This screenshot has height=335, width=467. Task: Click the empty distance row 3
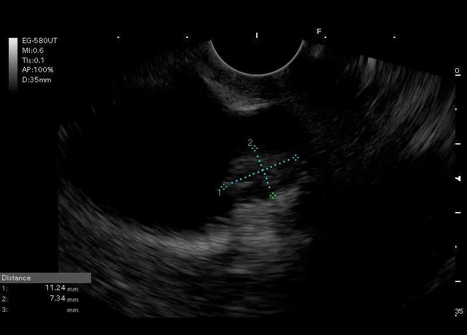pyautogui.click(x=41, y=310)
